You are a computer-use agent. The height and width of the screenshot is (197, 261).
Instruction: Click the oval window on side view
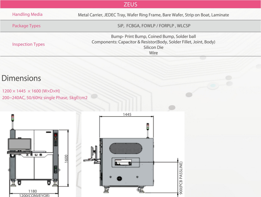[126, 149]
